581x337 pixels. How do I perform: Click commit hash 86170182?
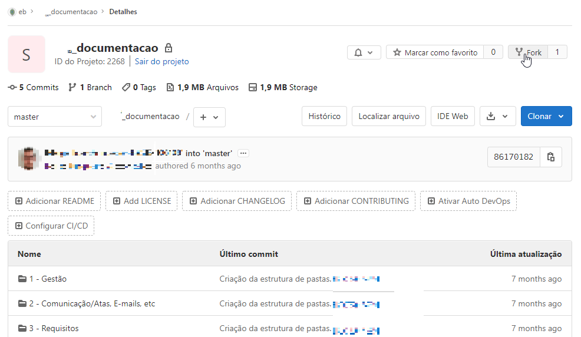tap(514, 157)
